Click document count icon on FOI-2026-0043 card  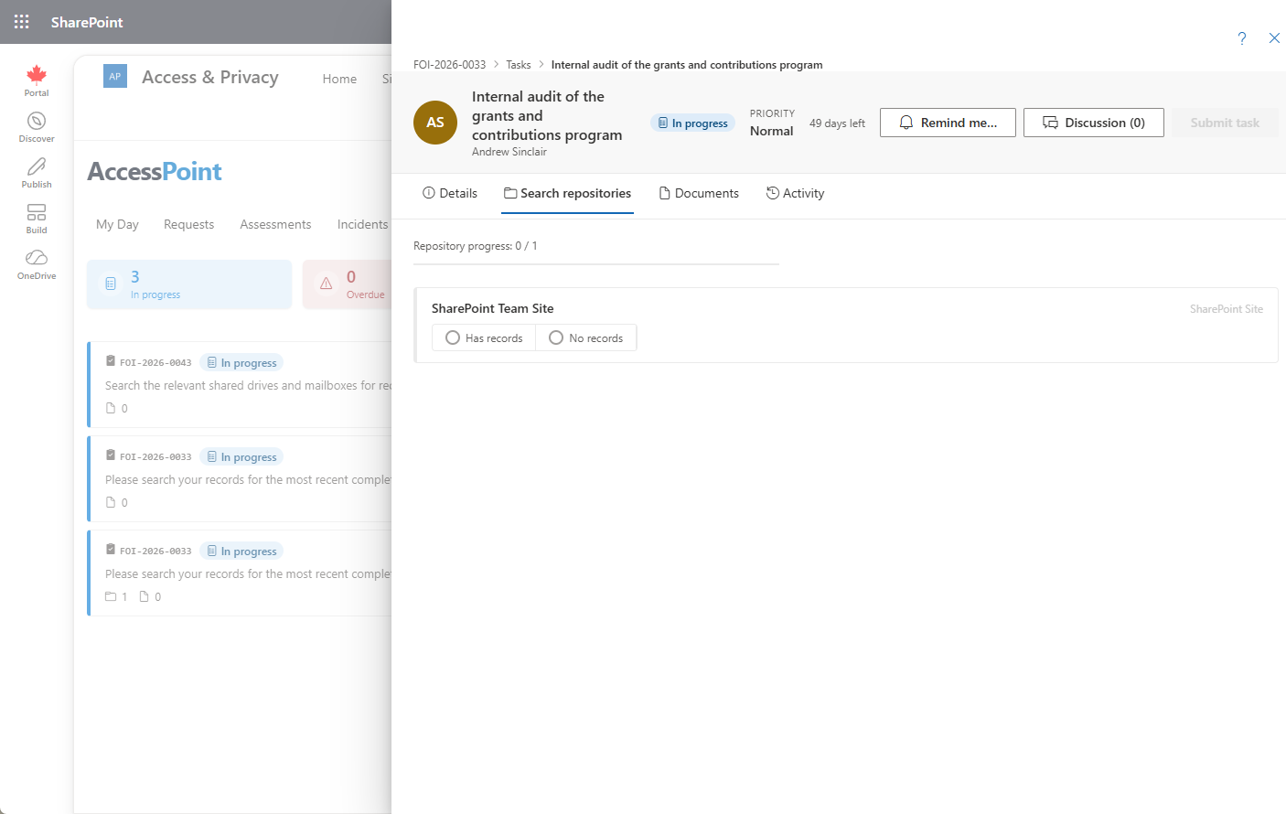click(111, 409)
